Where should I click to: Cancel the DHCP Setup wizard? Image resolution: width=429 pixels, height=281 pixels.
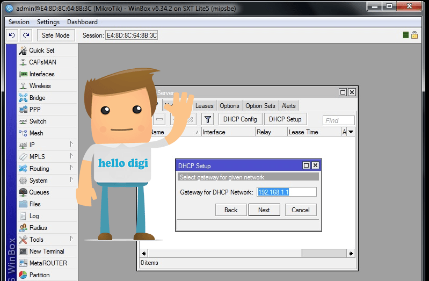[x=301, y=210]
